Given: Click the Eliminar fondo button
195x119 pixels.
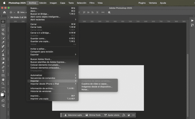Looking at the screenshot, I should click(x=93, y=115).
